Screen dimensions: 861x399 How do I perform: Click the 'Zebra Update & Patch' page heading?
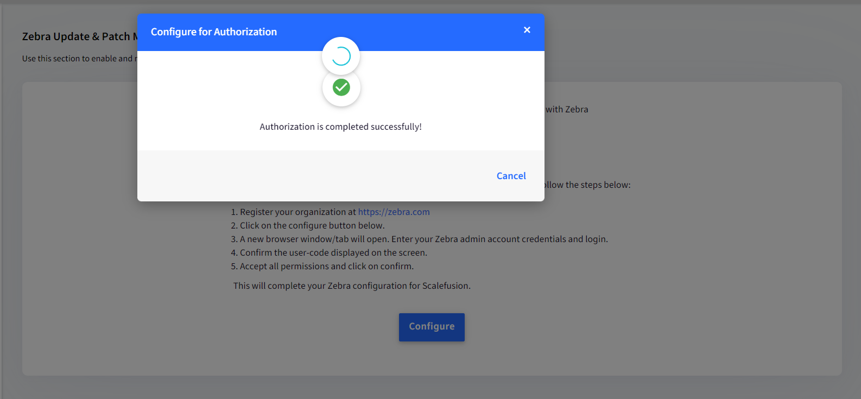[80, 36]
